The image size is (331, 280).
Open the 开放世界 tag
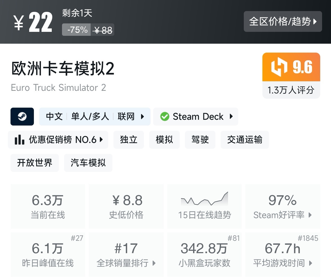(35, 163)
